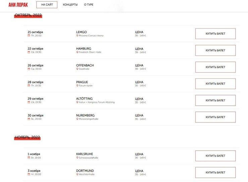Click calendar icon under 1 ноября
The height and width of the screenshot is (182, 248).
click(29, 158)
